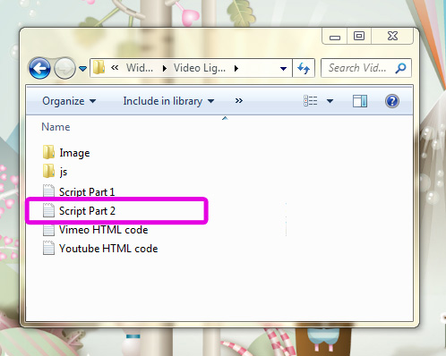446x356 pixels.
Task: Open the recent pages dropdown arrow
Action: click(x=82, y=69)
